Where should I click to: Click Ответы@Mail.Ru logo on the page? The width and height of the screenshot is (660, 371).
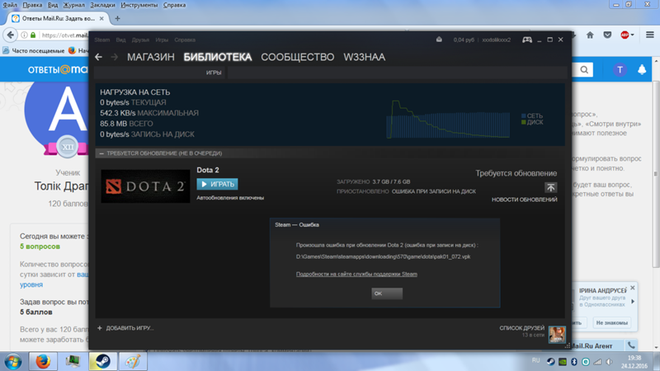click(x=58, y=69)
